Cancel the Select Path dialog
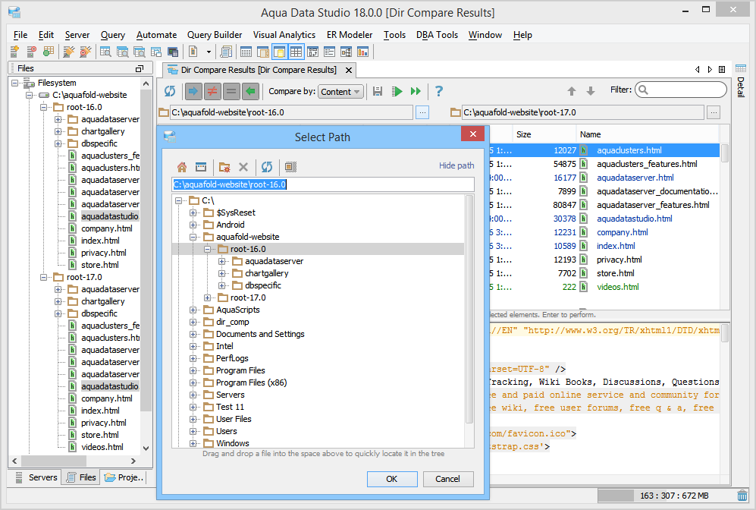Image resolution: width=756 pixels, height=510 pixels. coord(448,479)
